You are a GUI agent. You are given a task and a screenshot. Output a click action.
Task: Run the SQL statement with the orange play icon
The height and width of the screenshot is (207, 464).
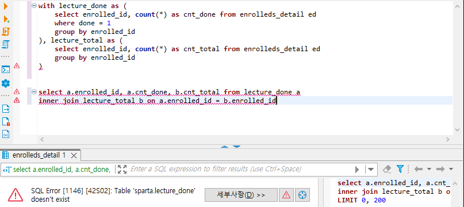coord(6,6)
